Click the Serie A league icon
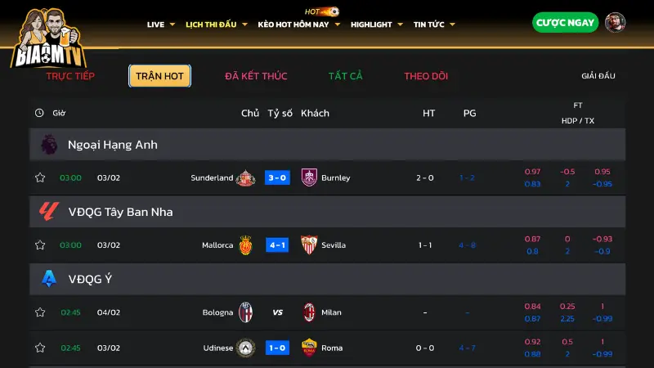 click(x=49, y=279)
